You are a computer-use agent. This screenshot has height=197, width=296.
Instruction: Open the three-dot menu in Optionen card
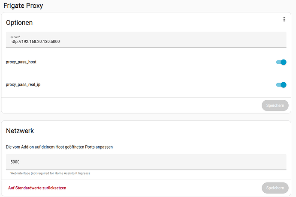point(284,19)
